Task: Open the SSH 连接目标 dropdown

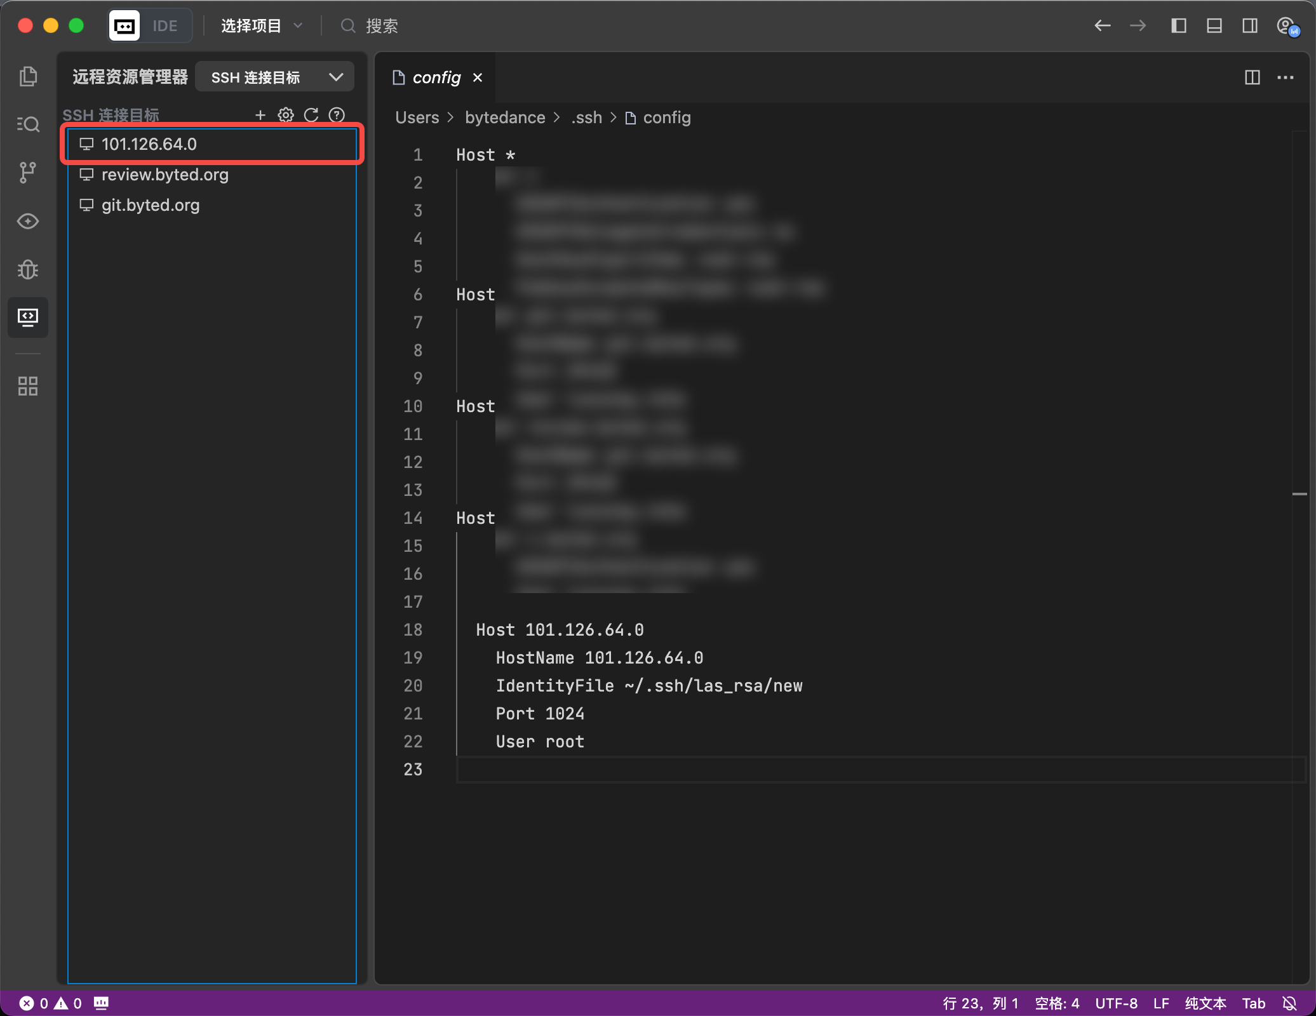Action: tap(275, 77)
